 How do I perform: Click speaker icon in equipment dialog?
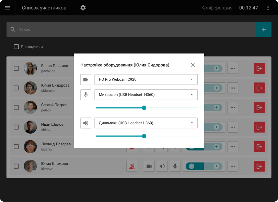pos(86,123)
